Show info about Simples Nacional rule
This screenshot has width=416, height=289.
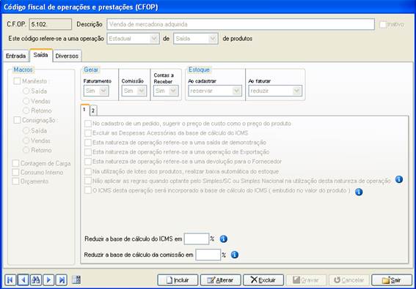click(x=399, y=179)
